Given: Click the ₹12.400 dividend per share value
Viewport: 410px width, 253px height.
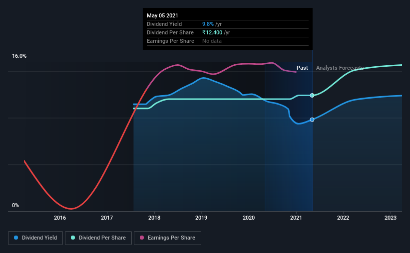Looking at the screenshot, I should [212, 32].
